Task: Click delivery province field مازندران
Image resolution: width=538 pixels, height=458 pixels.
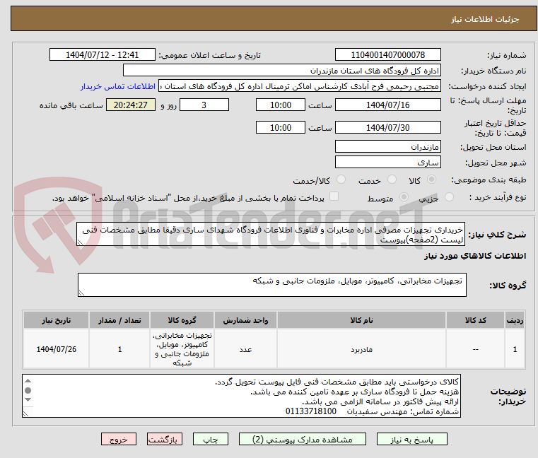Action: 387,147
